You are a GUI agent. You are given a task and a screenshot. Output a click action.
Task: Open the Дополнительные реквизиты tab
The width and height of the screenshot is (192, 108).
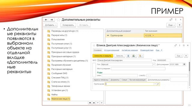(x=159, y=80)
